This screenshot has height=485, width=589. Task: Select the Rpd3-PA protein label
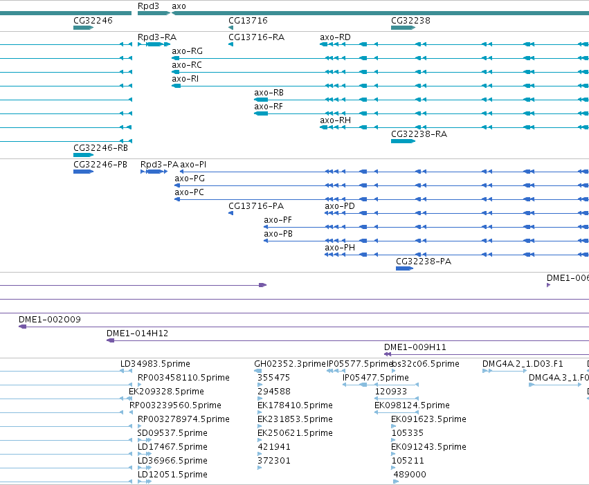[x=159, y=165]
